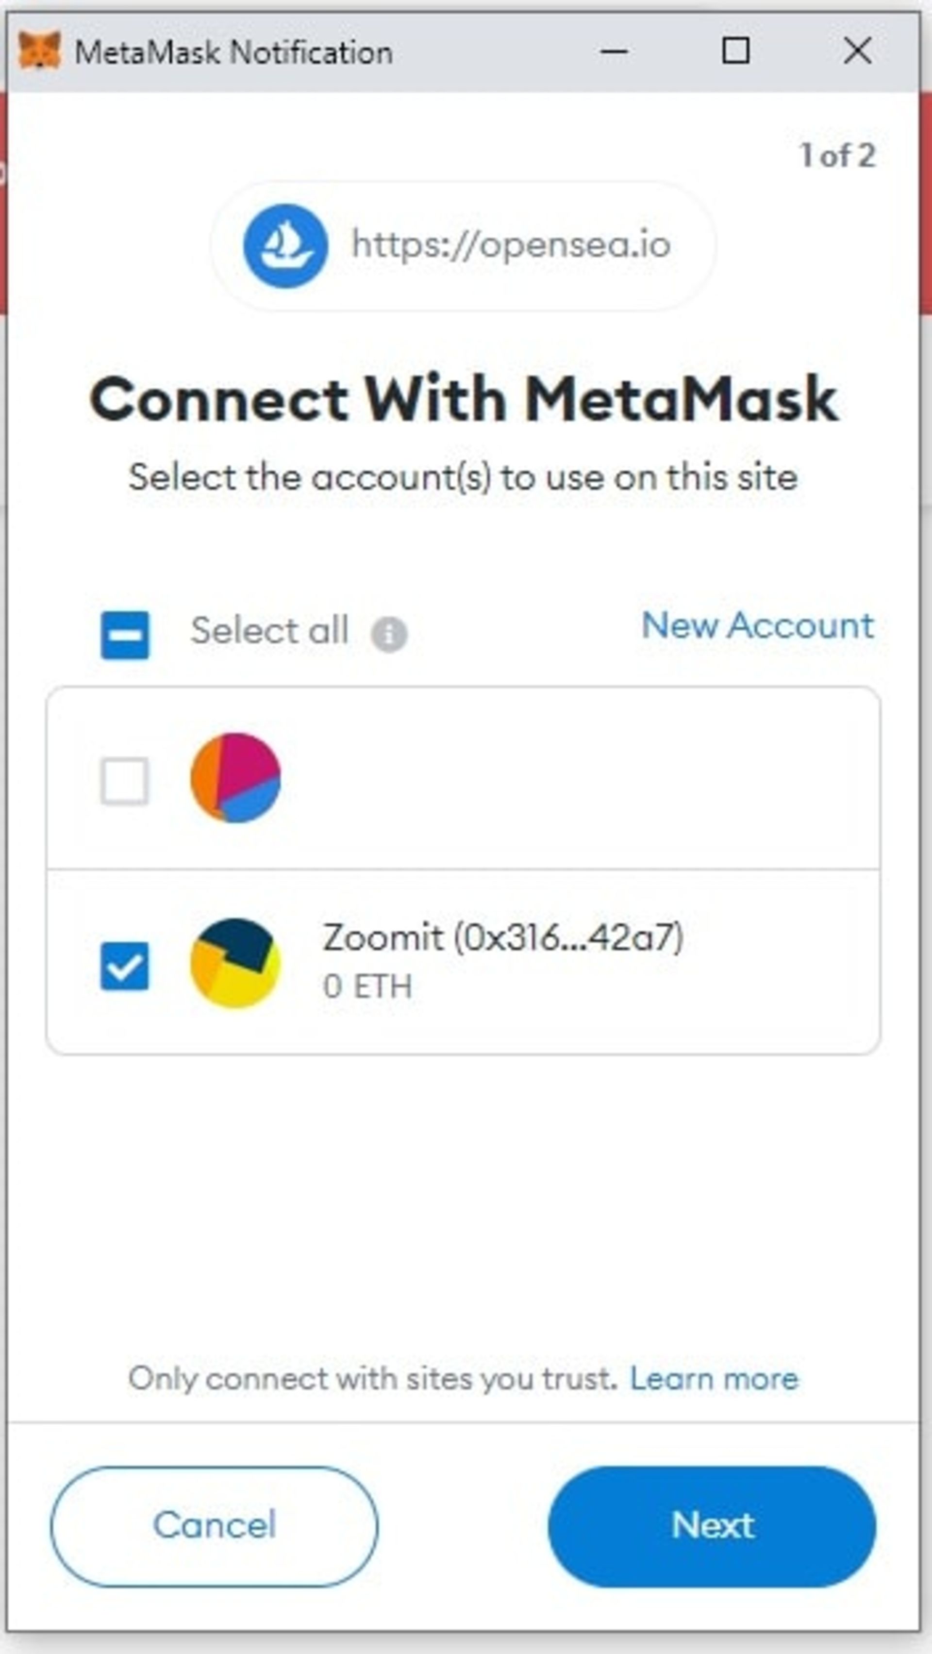Close the MetaMask Notification window
This screenshot has width=932, height=1654.
(858, 51)
